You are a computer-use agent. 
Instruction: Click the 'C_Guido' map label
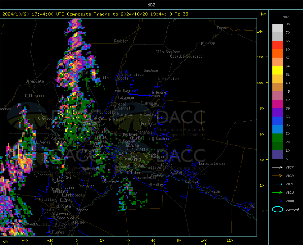pos(45,118)
